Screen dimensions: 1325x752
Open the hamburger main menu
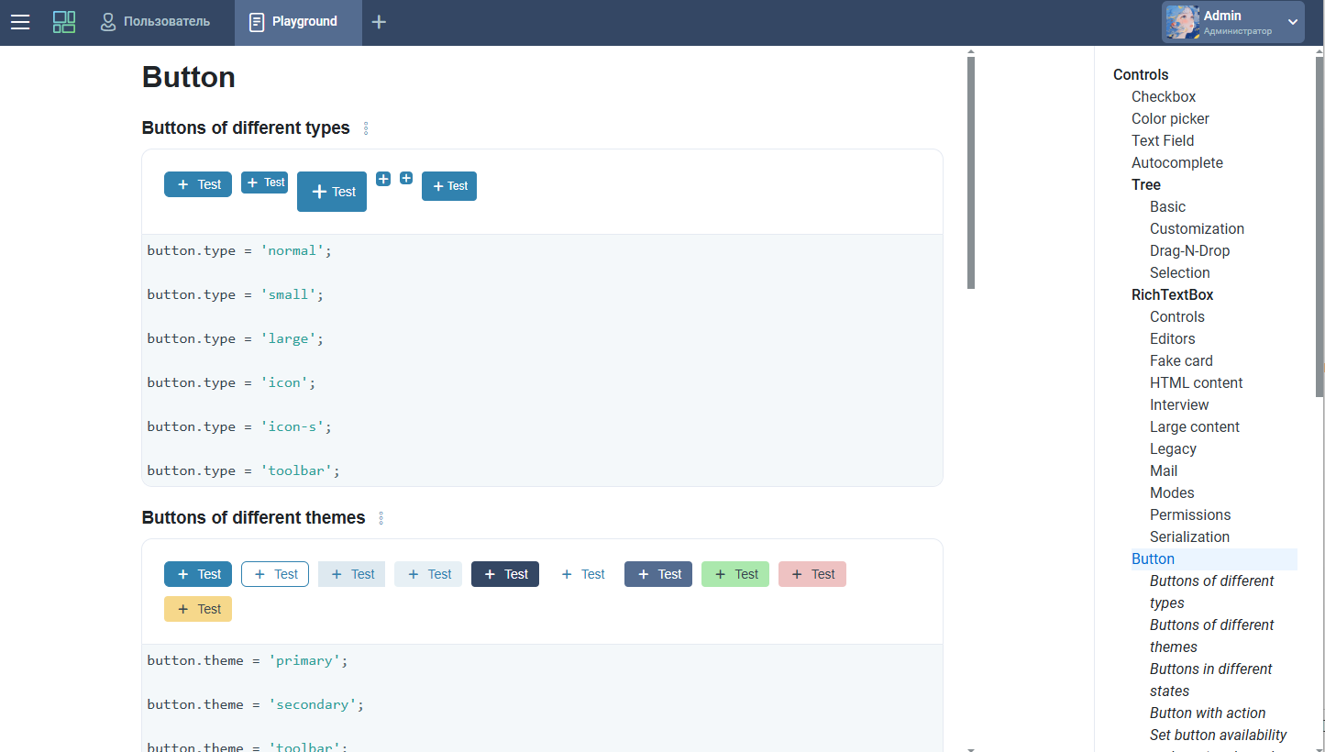click(x=20, y=22)
